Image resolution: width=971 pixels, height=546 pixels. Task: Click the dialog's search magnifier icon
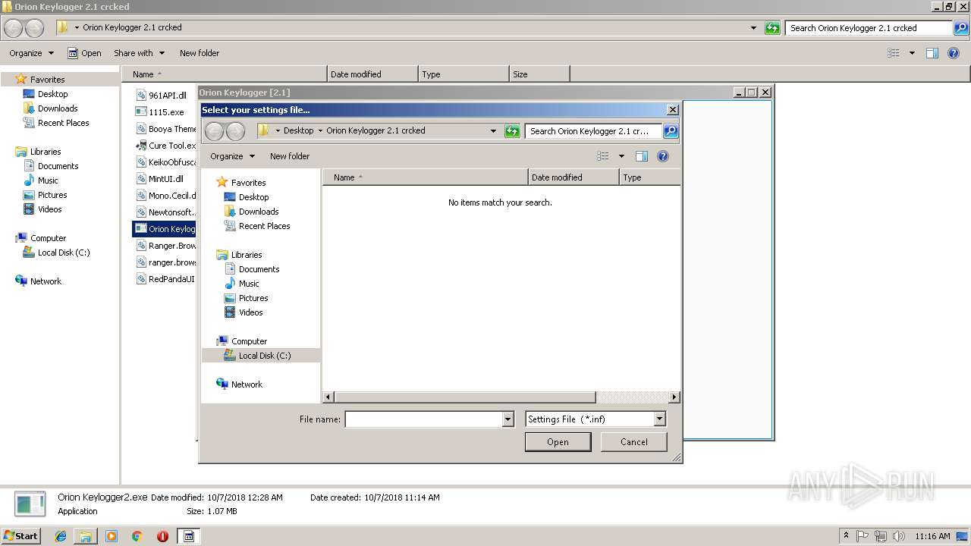point(671,131)
